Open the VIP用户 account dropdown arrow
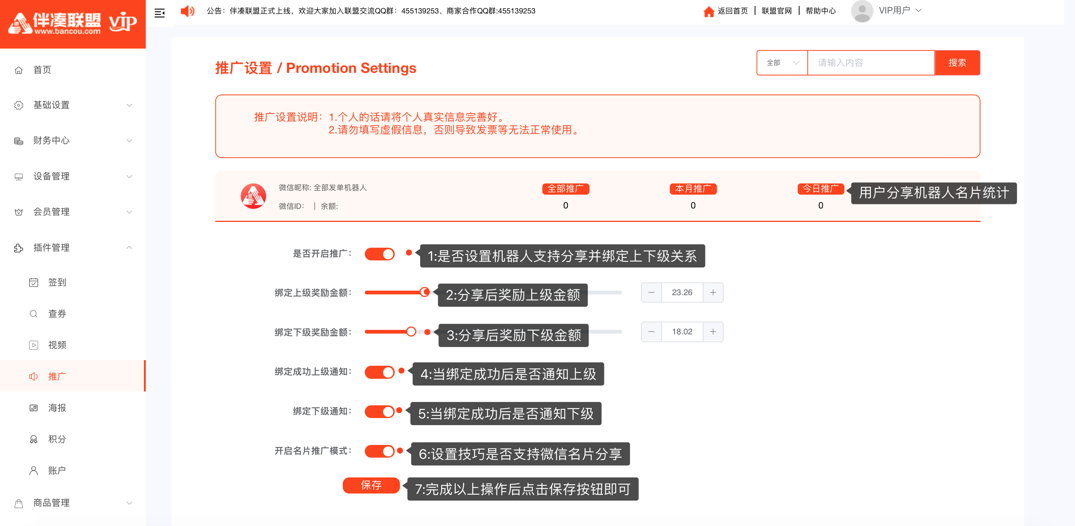The width and height of the screenshot is (1075, 526). tap(918, 11)
